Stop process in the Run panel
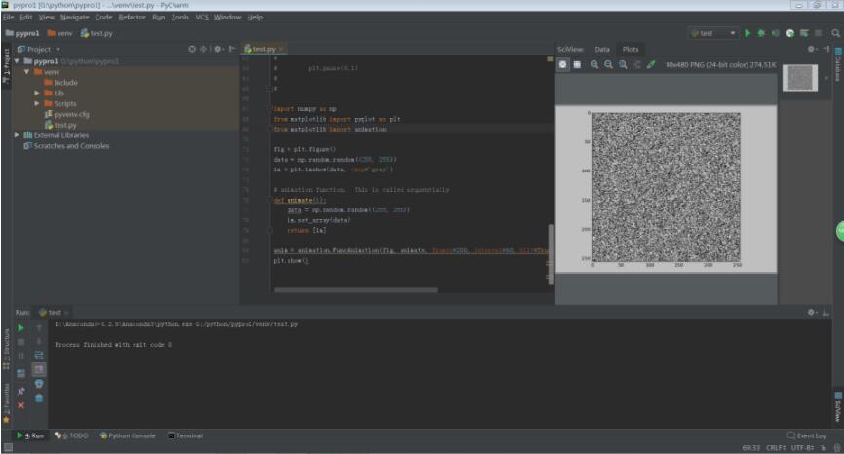This screenshot has height=454, width=844. 21,342
